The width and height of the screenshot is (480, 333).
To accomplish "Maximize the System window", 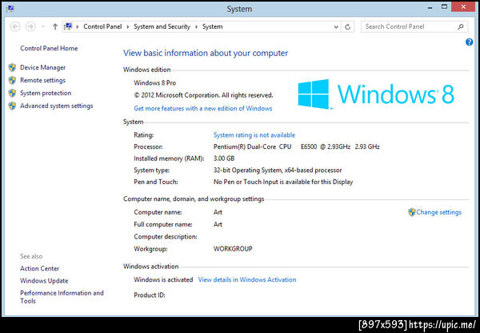I will point(444,7).
